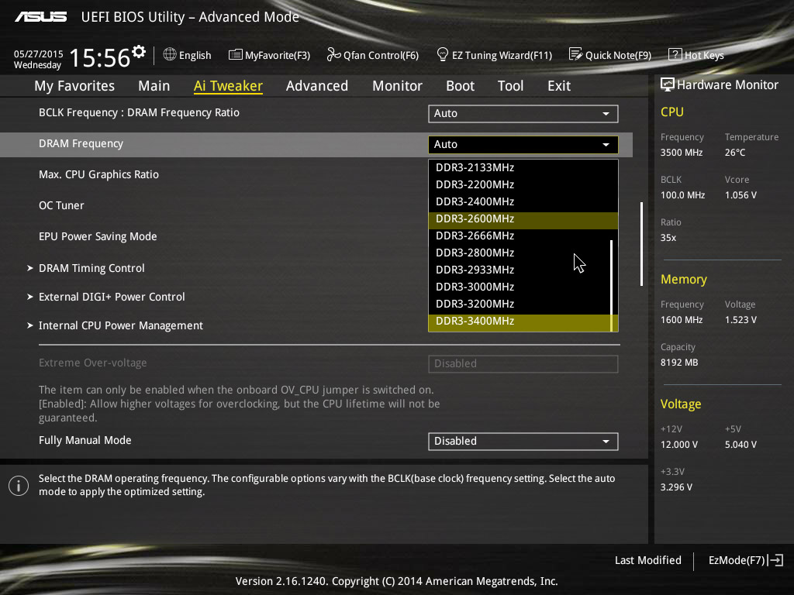The image size is (794, 595).
Task: Click the info circle icon beside help text
Action: tap(19, 486)
